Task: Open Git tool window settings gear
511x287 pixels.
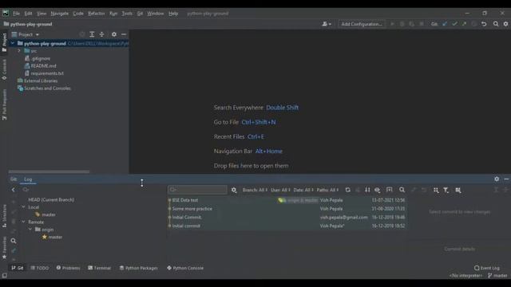Action: (x=497, y=179)
